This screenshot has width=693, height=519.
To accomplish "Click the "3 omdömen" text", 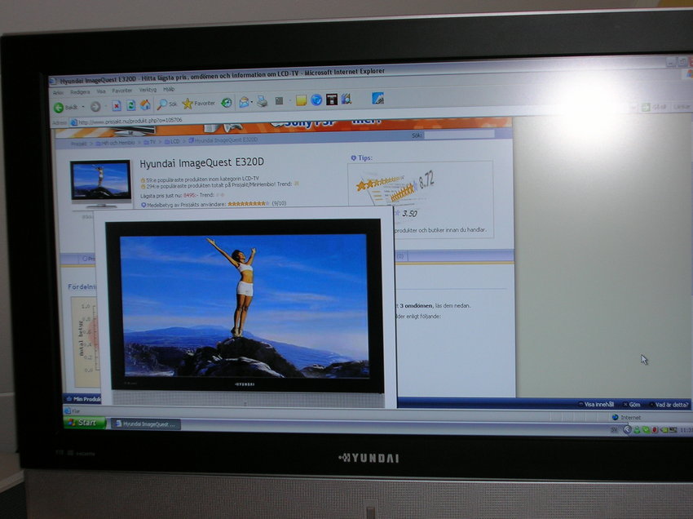I will [x=416, y=305].
